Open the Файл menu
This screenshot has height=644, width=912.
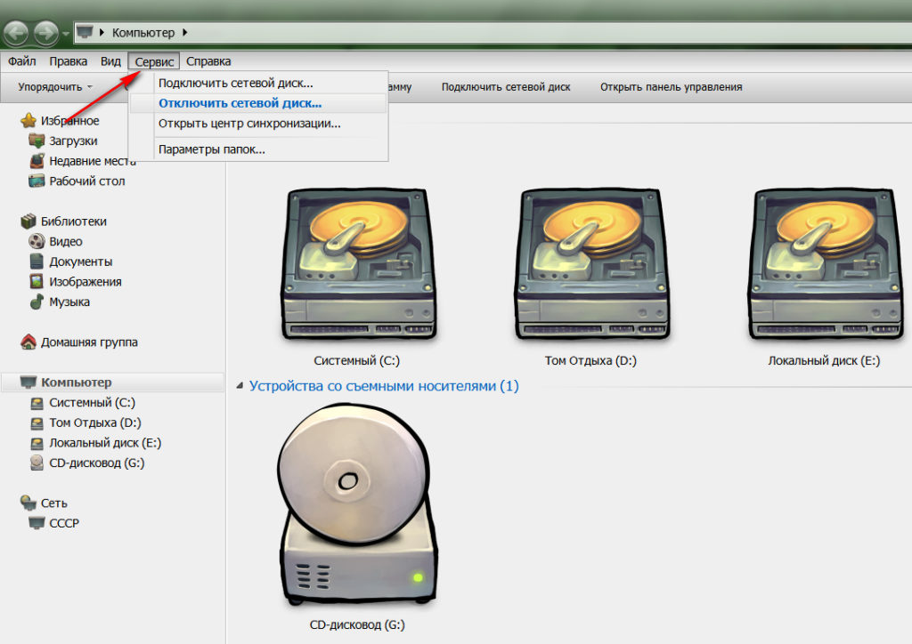[x=22, y=61]
